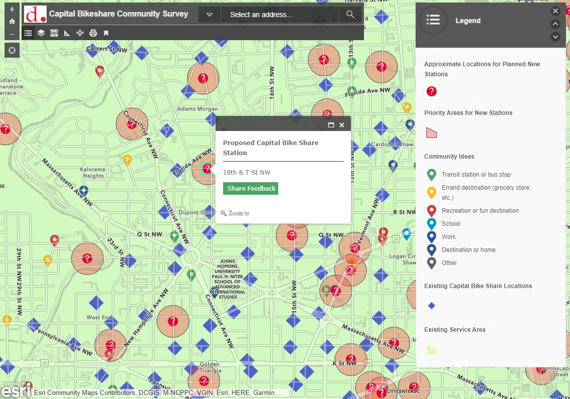Open the Print tool
This screenshot has width=570, height=399.
pos(92,32)
